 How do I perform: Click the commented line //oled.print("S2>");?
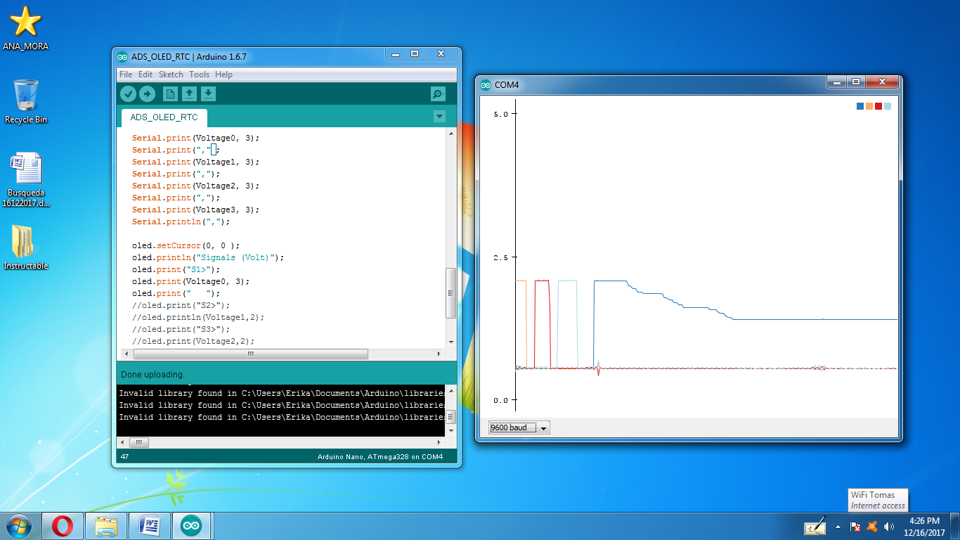181,305
